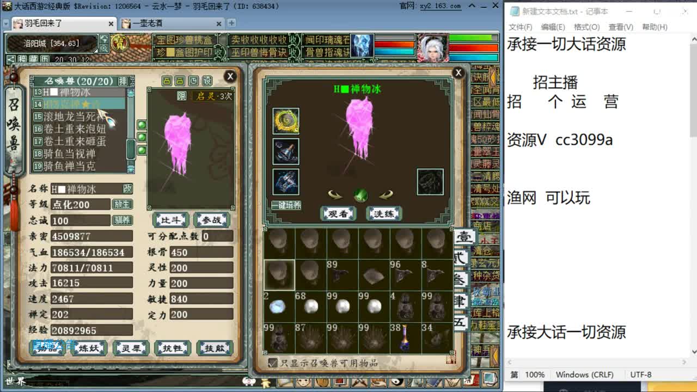Switch to inventory page 壹 tab

coord(463,237)
